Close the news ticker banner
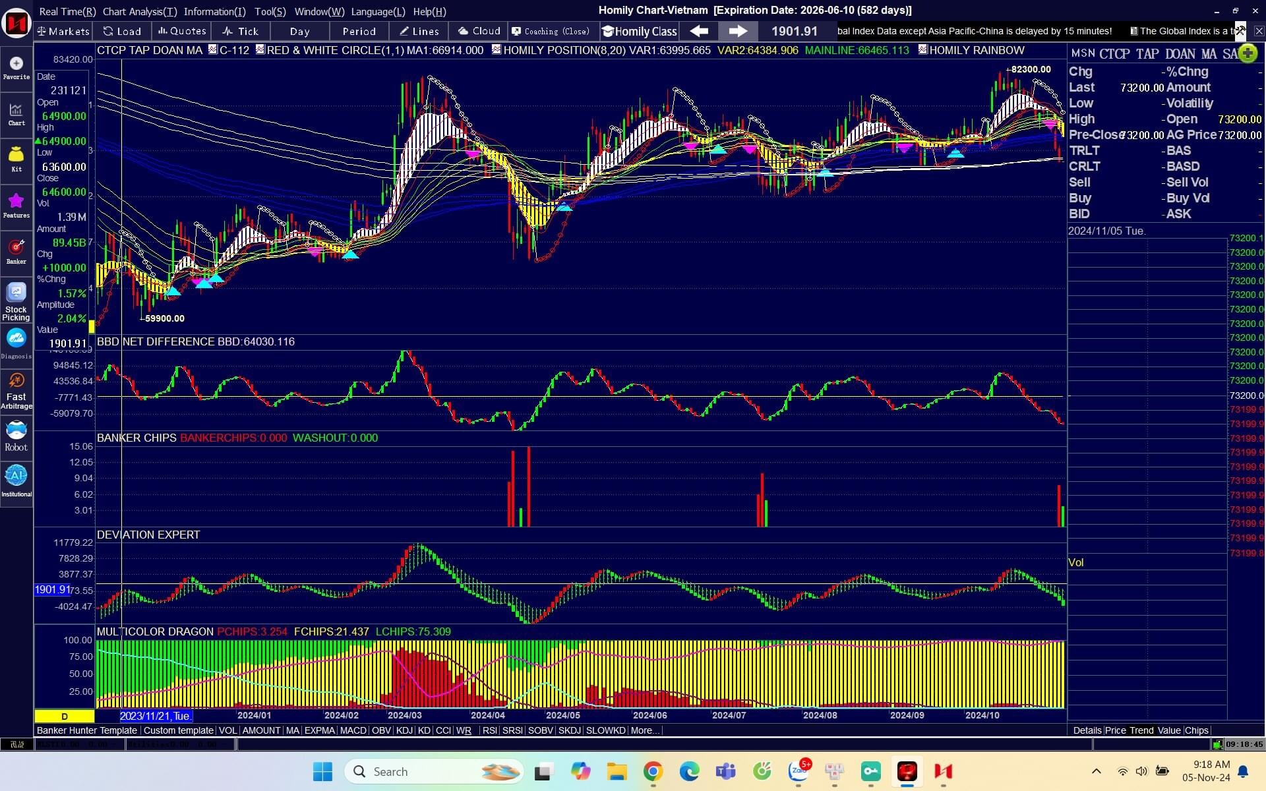1266x791 pixels. 1258,31
